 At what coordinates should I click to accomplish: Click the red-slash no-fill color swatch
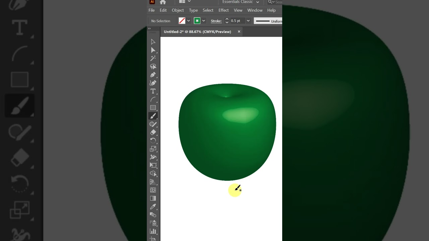(182, 21)
